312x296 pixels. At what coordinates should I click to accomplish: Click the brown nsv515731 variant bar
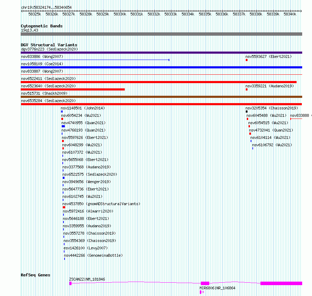tap(161, 97)
